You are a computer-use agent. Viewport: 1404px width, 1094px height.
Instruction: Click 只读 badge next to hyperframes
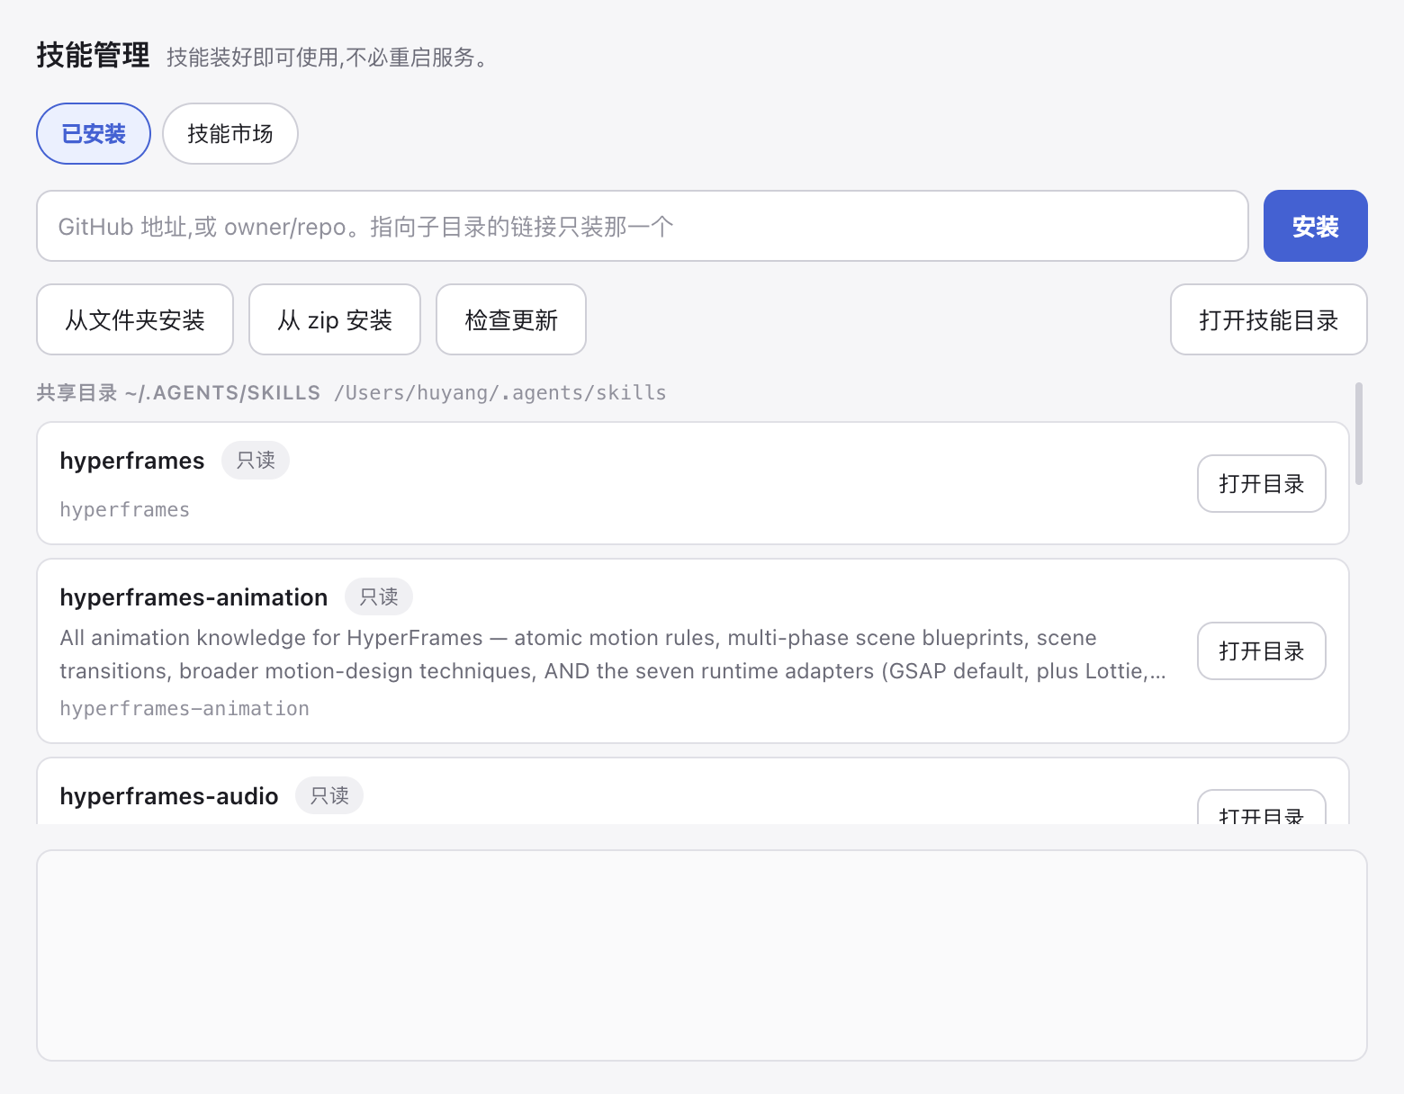tap(256, 461)
